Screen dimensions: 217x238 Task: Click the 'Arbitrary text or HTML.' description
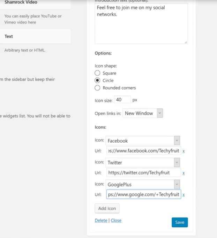pos(25,50)
